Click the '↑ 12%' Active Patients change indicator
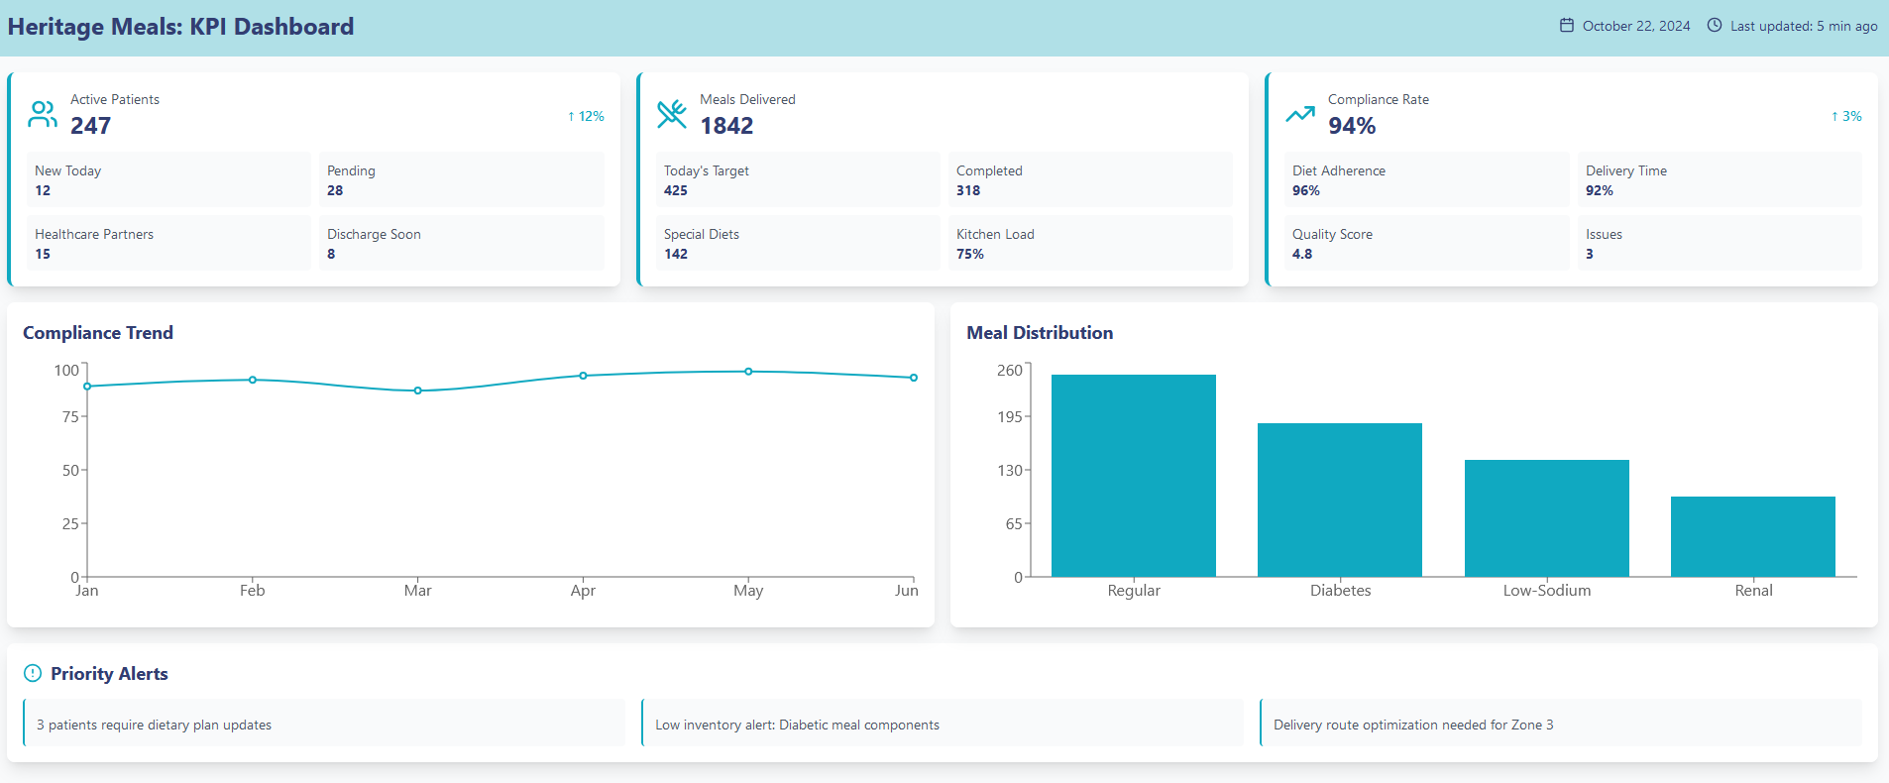Viewport: 1889px width, 783px height. 586,116
